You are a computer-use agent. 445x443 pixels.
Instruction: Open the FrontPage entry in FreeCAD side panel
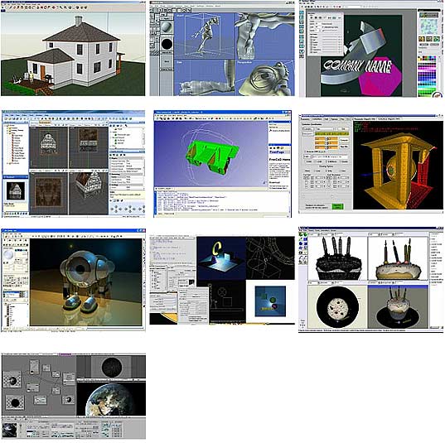(x=277, y=152)
